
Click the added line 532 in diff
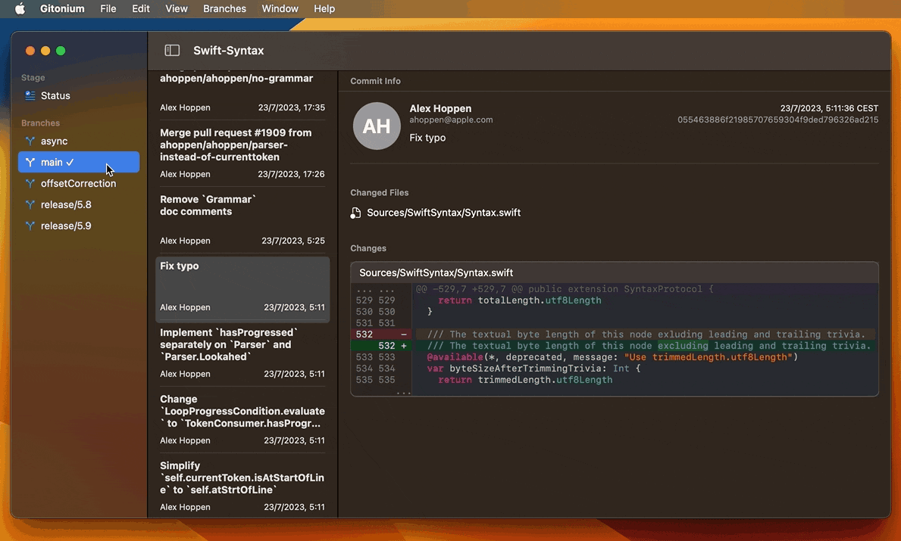pyautogui.click(x=615, y=346)
